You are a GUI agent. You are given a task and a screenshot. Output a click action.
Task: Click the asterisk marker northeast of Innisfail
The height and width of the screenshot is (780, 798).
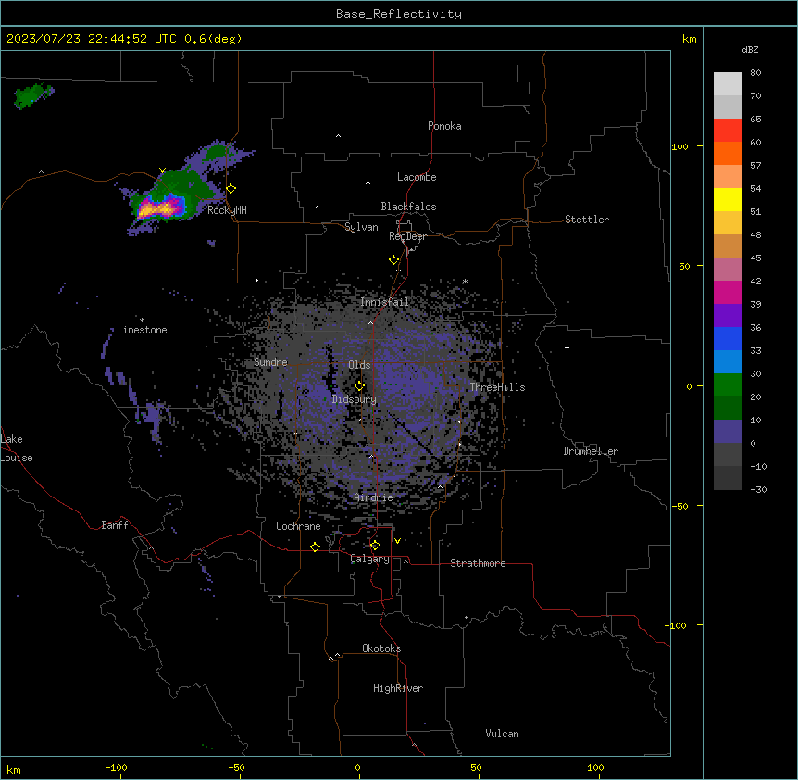[x=465, y=282]
